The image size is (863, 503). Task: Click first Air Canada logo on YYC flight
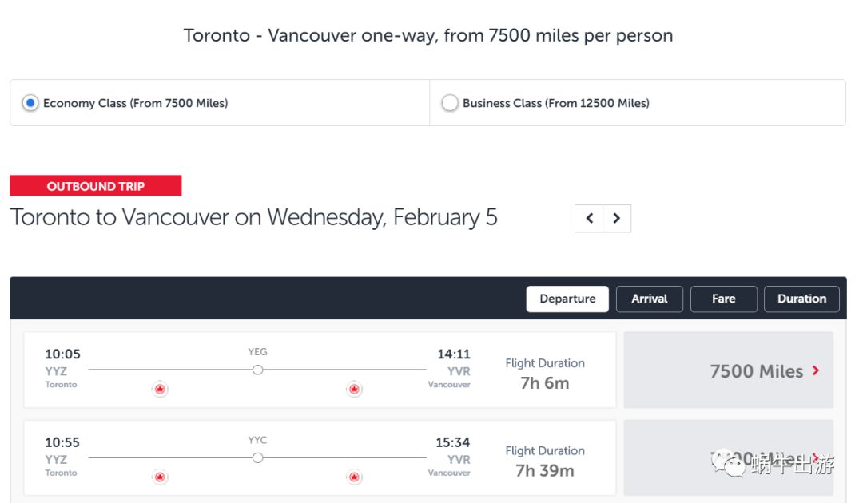160,477
